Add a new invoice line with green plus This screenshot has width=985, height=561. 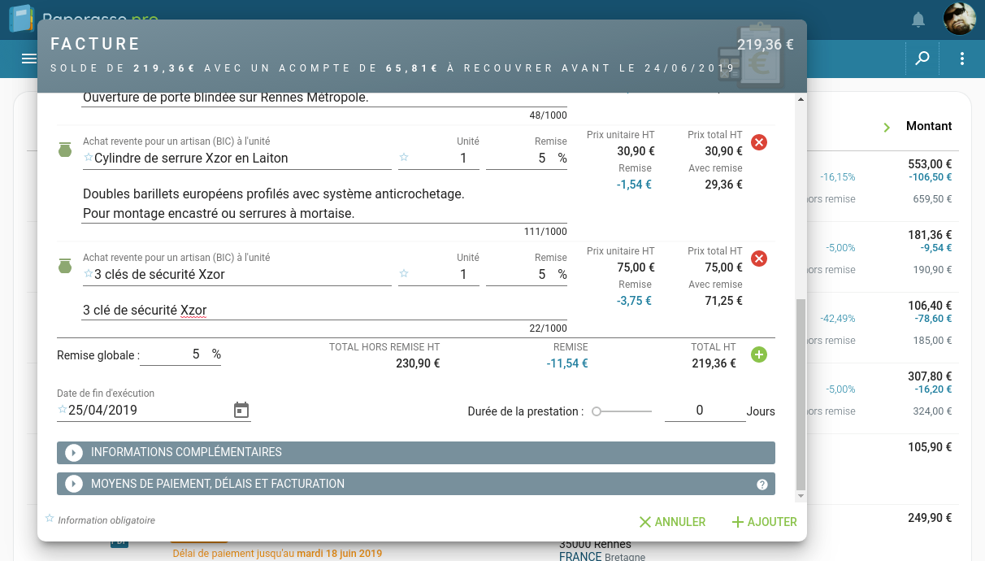(x=759, y=354)
